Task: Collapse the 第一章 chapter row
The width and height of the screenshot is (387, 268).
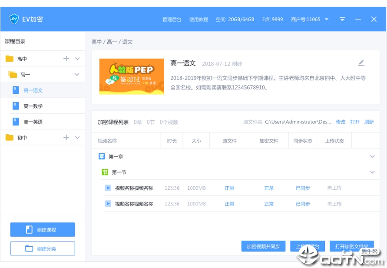Action: point(372,156)
